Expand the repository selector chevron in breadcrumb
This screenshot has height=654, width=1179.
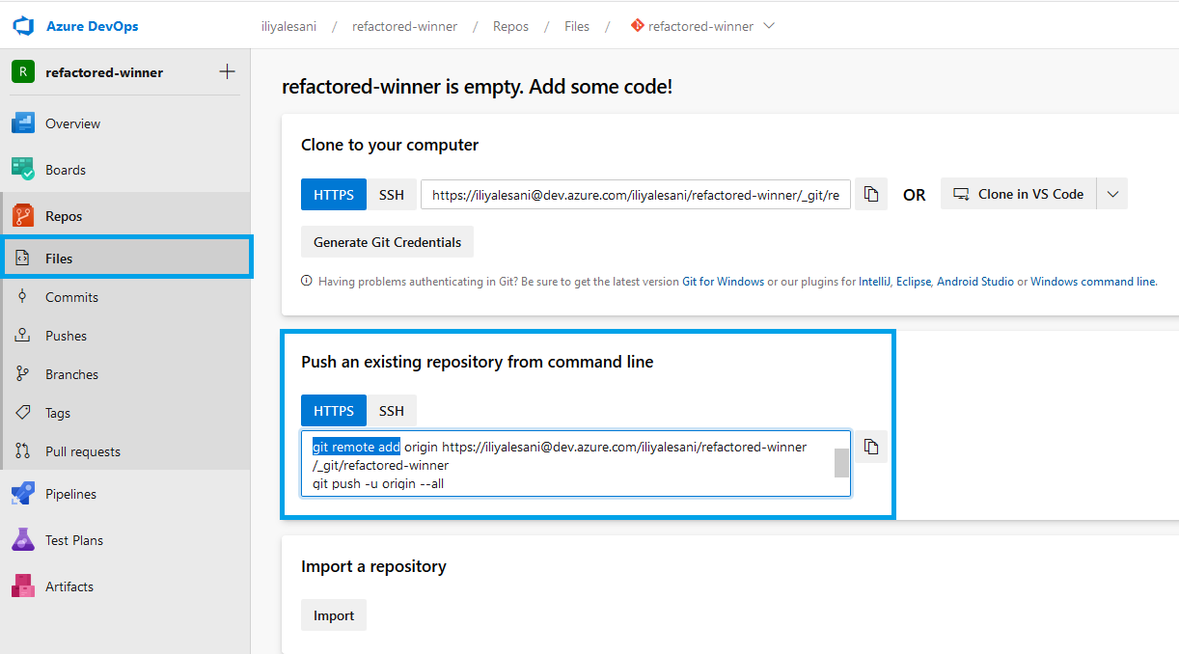769,26
